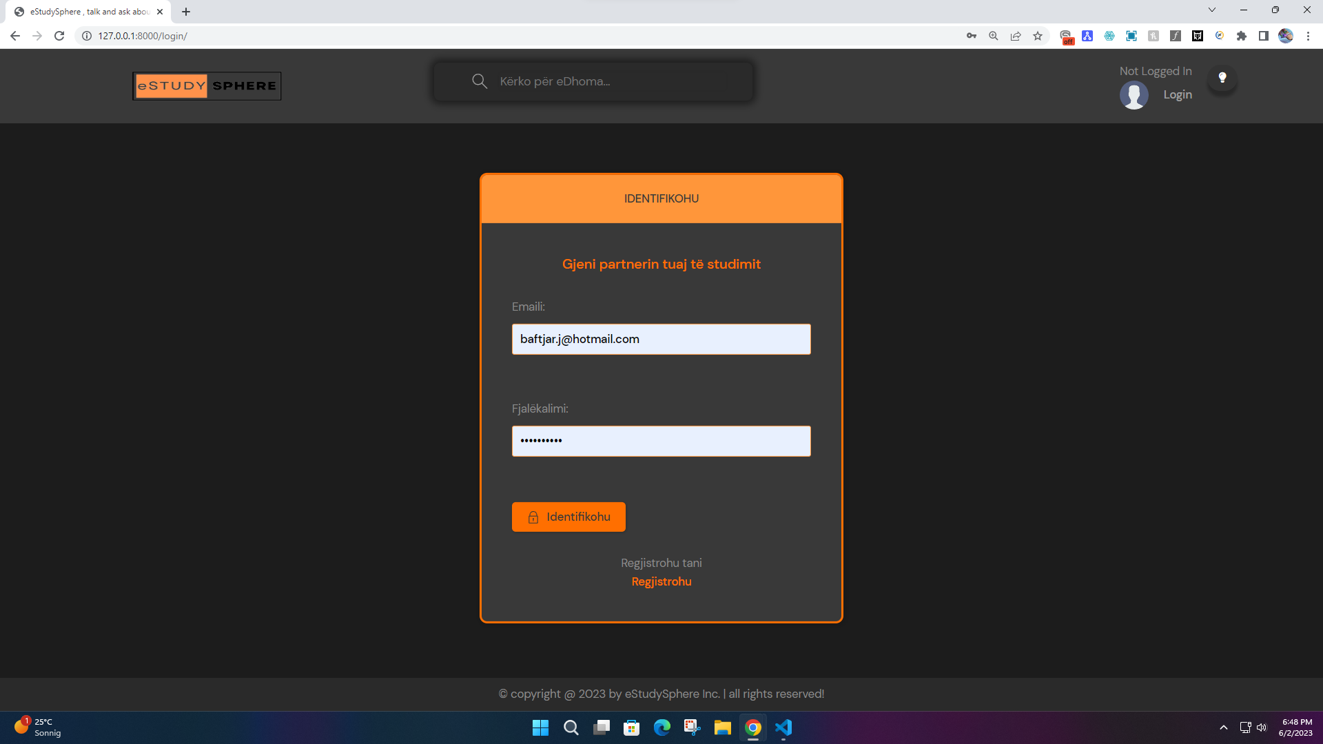This screenshot has width=1323, height=744.
Task: Click the Regjistrohu registration link
Action: 661,581
